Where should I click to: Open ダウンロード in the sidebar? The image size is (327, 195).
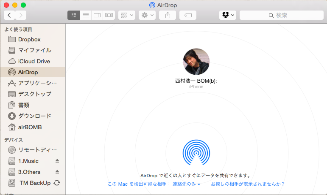point(33,116)
